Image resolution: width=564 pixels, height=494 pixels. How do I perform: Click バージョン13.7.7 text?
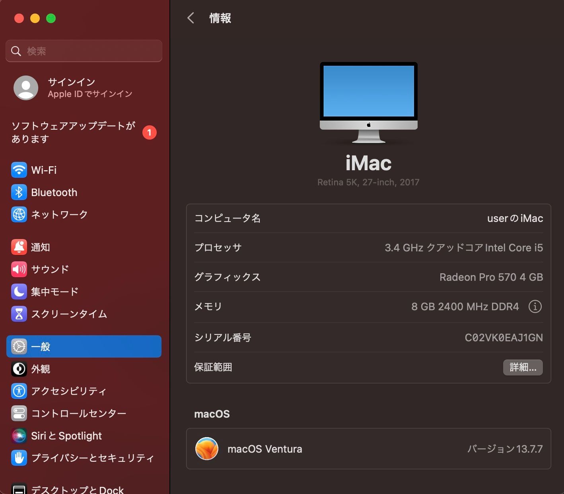[x=505, y=449]
